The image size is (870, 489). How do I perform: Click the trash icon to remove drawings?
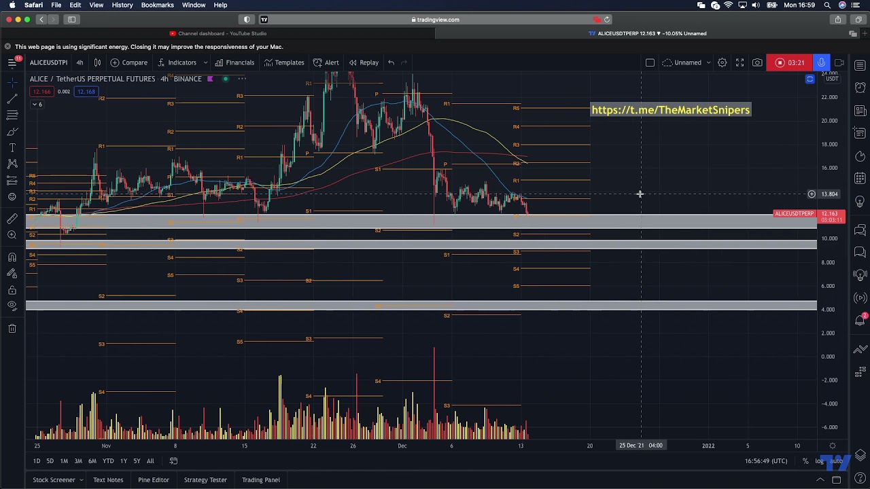point(12,329)
